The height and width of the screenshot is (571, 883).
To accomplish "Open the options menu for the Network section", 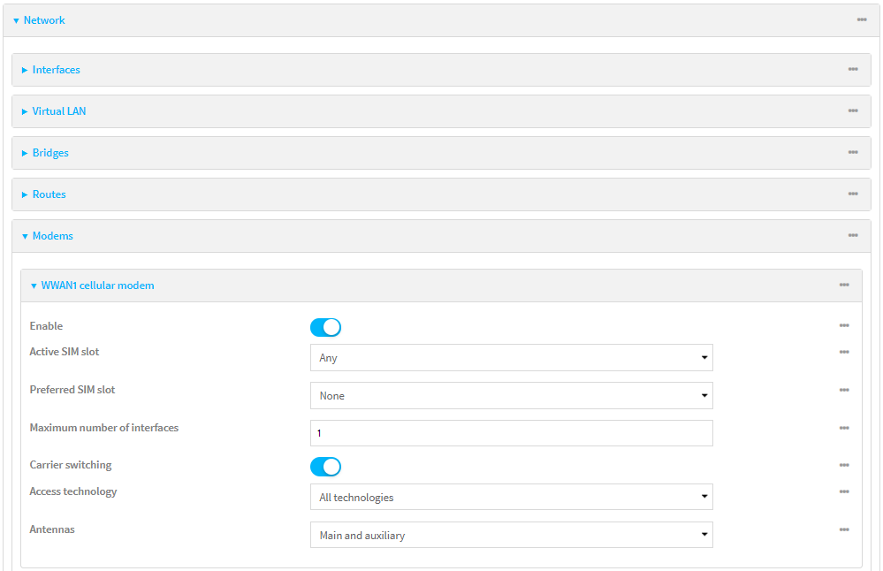I will click(x=862, y=19).
